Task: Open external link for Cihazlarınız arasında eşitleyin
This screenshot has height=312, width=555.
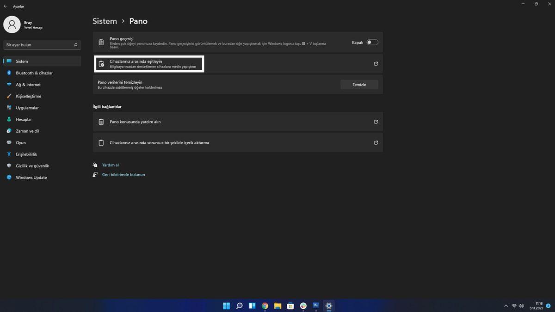Action: pyautogui.click(x=376, y=63)
